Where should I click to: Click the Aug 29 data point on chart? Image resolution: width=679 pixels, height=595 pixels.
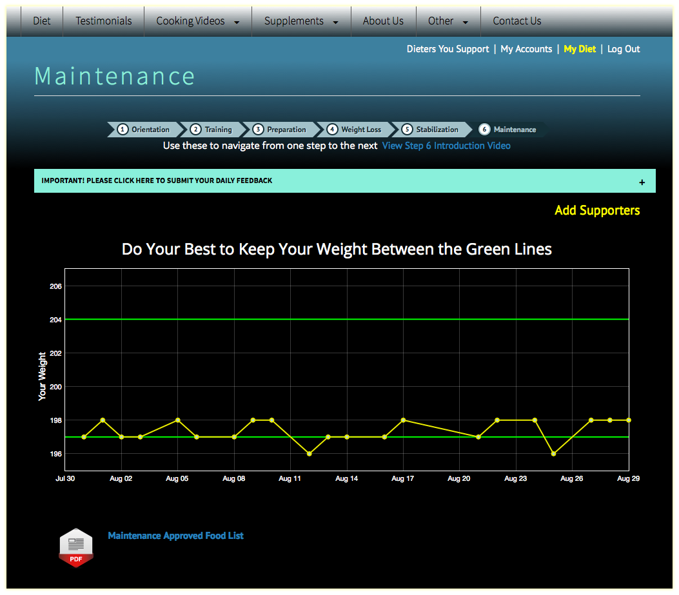[x=628, y=420]
